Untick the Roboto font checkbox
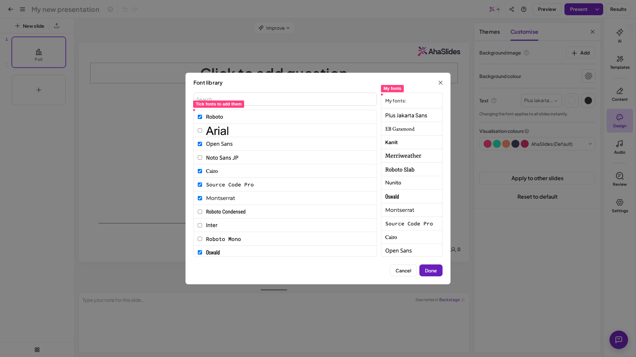Viewport: 636px width, 357px height. click(200, 117)
